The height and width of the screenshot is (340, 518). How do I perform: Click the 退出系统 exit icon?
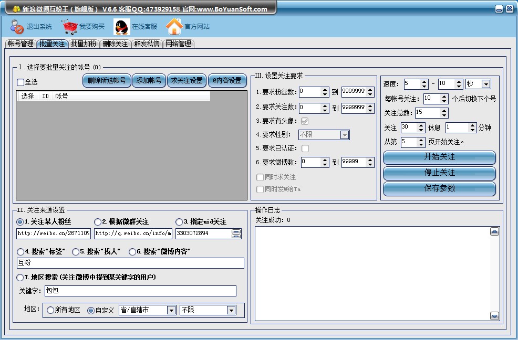pos(17,26)
